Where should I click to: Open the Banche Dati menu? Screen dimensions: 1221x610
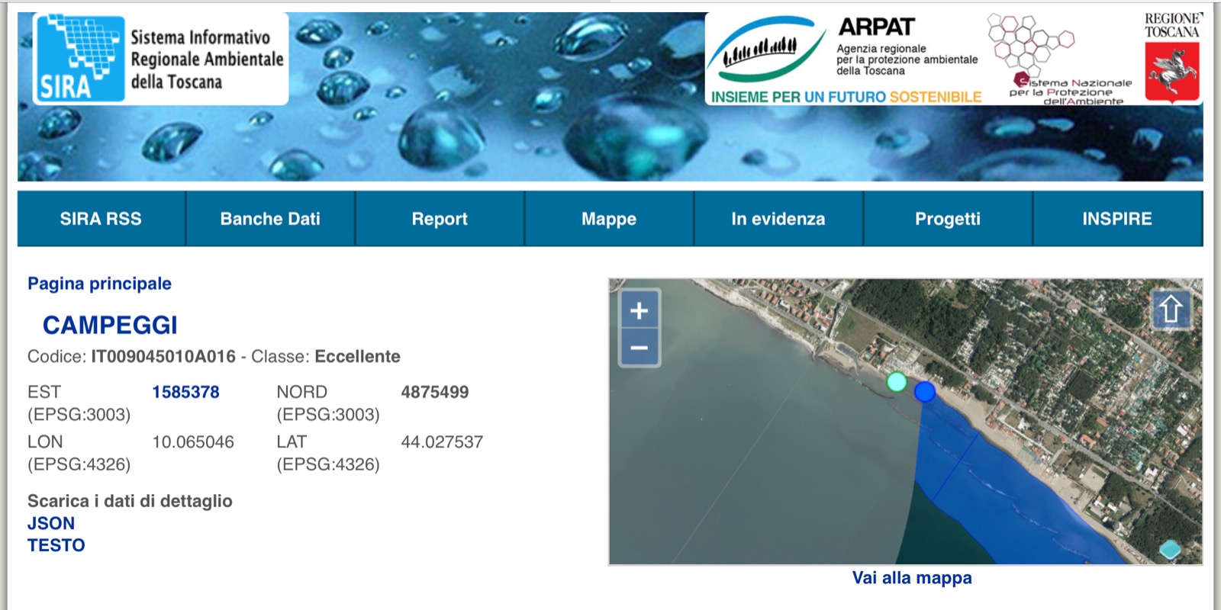pyautogui.click(x=270, y=219)
